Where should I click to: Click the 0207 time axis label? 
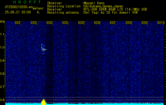point(113,23)
